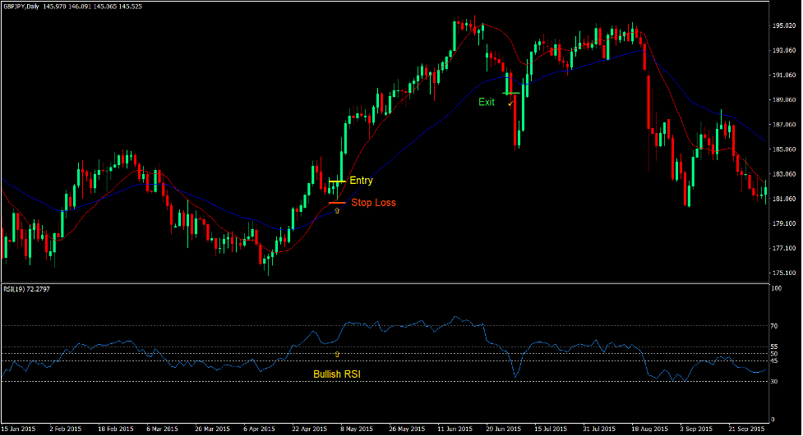Click the yellow Entry label
The width and height of the screenshot is (803, 436).
point(361,181)
